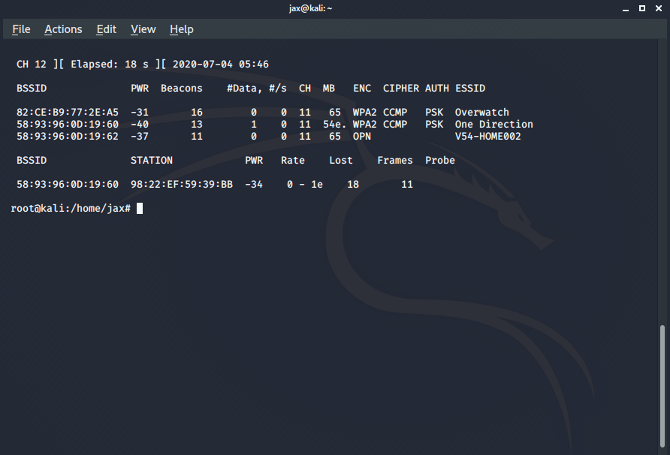Open the Help menu
This screenshot has width=670, height=455.
[181, 29]
